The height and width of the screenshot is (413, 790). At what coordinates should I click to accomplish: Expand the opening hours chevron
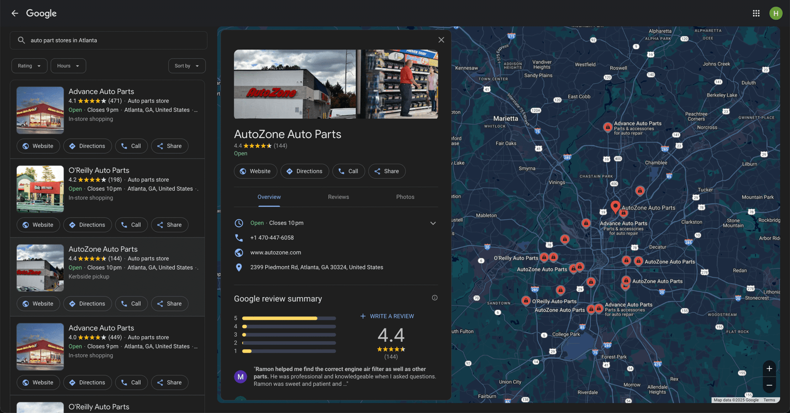(433, 223)
